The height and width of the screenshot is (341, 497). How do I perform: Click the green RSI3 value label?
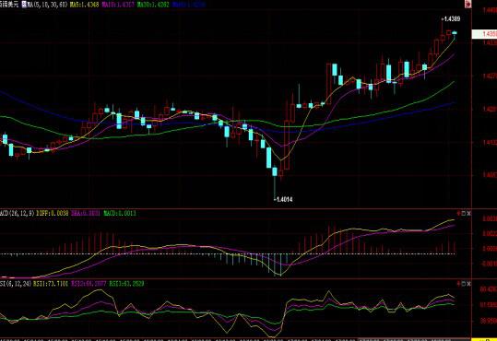coord(126,283)
